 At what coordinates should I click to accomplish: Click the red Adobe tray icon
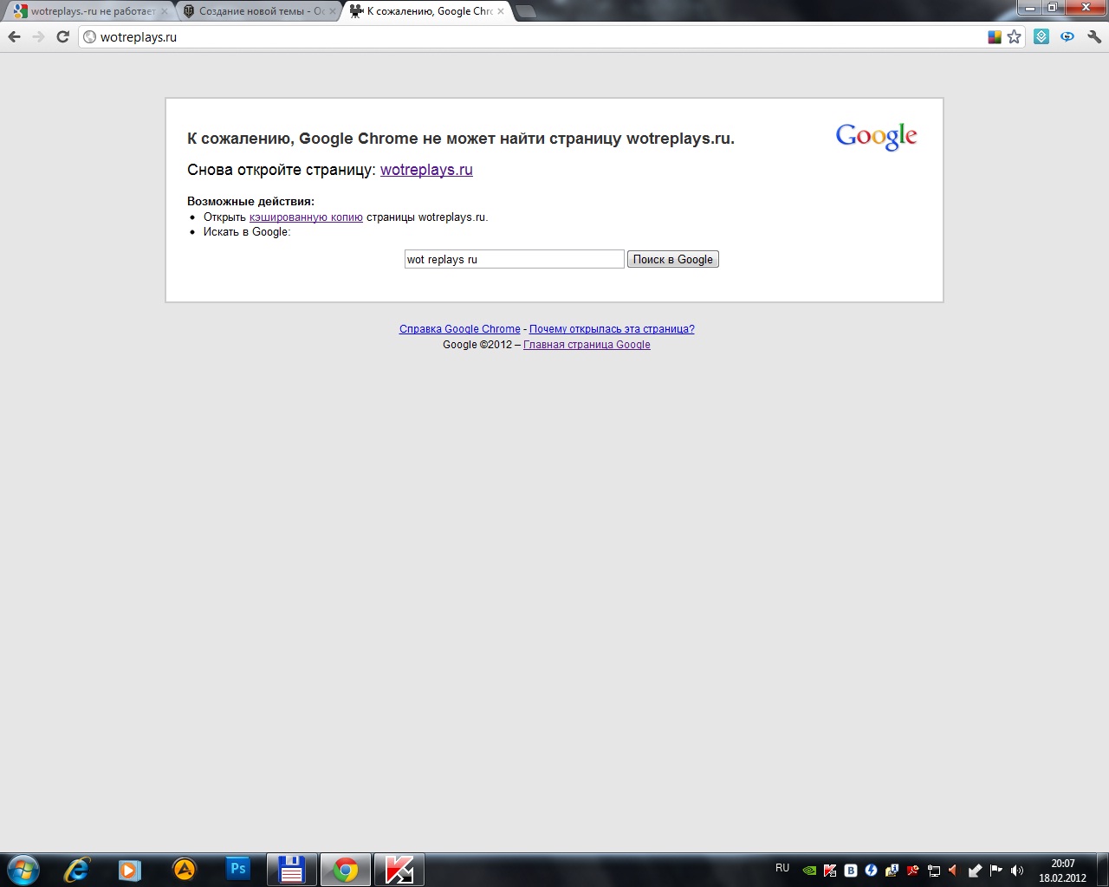[913, 871]
